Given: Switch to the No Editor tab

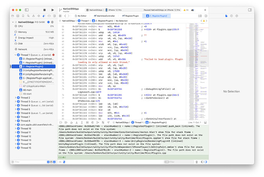Looking at the screenshot, I should (x=81, y=16).
